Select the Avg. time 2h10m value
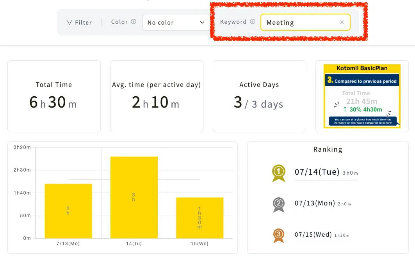This screenshot has width=415, height=262. point(156,102)
